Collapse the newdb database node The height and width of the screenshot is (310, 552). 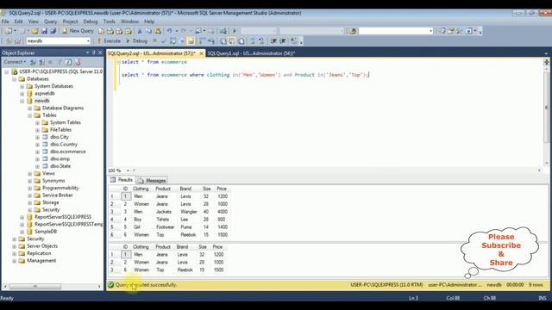(x=22, y=101)
